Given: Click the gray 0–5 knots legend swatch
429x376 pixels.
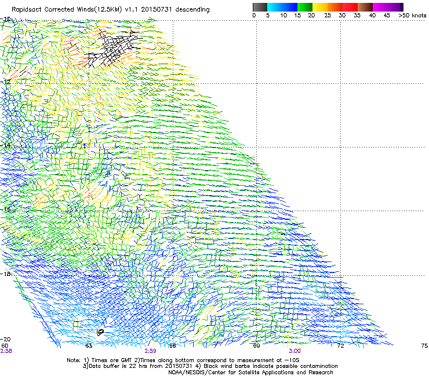Looking at the screenshot, I should coord(260,7).
